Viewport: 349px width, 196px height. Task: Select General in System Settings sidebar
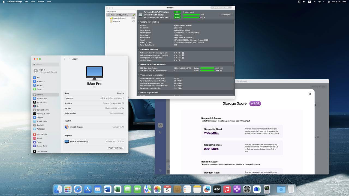coord(46,95)
